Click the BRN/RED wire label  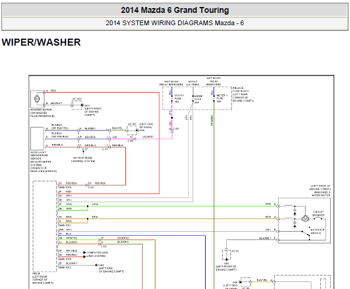(x=123, y=238)
